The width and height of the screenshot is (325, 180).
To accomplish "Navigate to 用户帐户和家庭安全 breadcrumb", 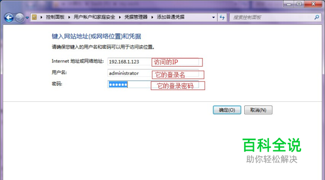I will pos(94,17).
